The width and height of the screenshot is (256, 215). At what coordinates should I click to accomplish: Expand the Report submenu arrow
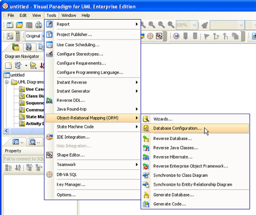[137, 24]
